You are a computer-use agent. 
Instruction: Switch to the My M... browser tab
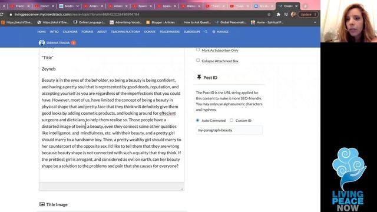[264, 6]
